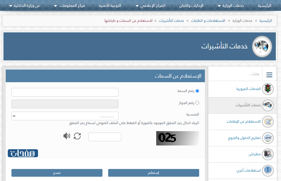Open the الجنسية nationality dropdown
Image resolution: width=281 pixels, height=181 pixels.
click(x=65, y=116)
